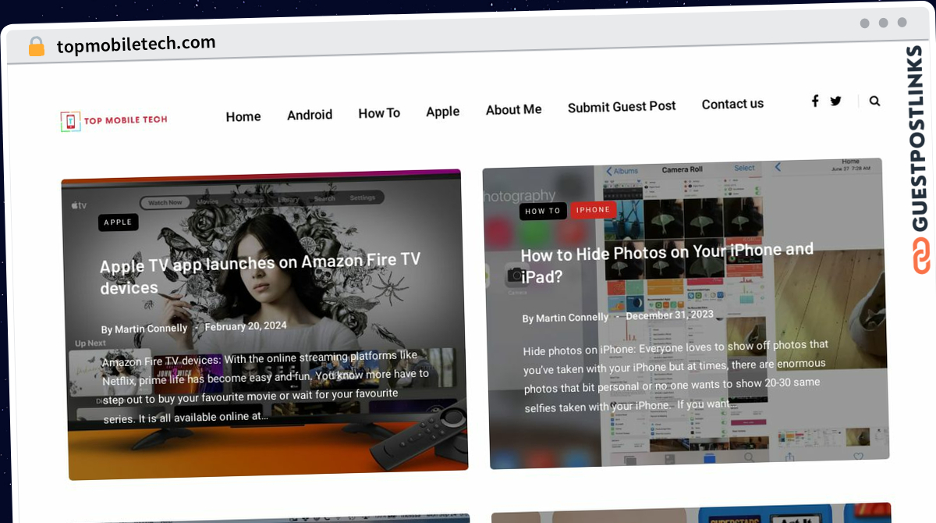
Task: Open Martin Connelly author link on iPhone post
Action: coord(572,318)
